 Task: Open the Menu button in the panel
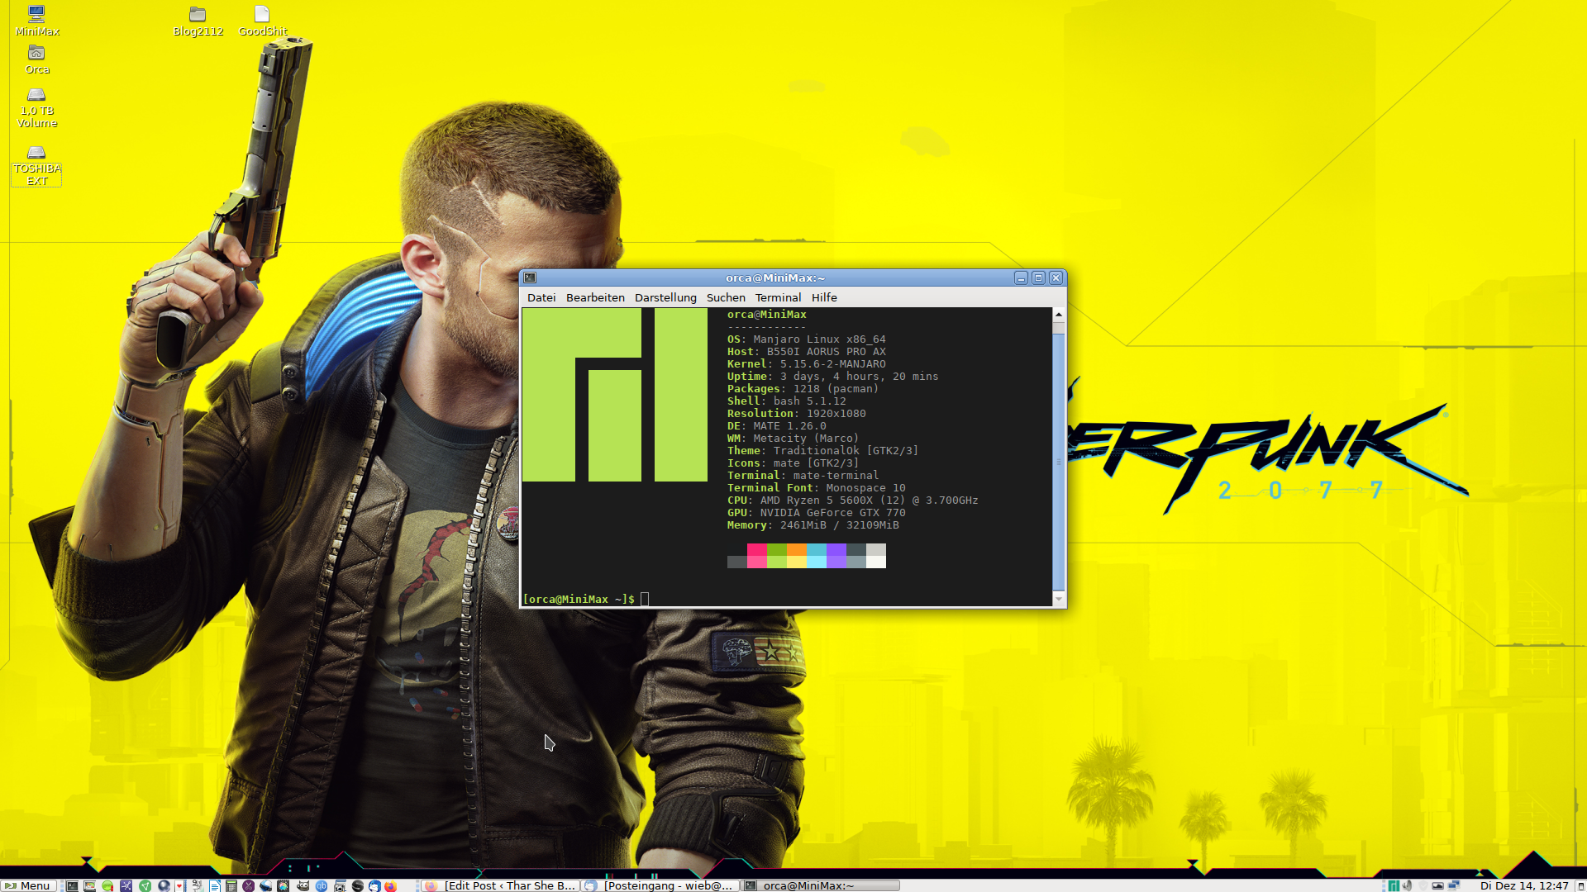point(28,885)
